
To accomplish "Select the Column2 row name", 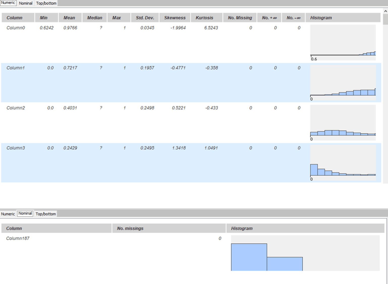I will coord(16,108).
